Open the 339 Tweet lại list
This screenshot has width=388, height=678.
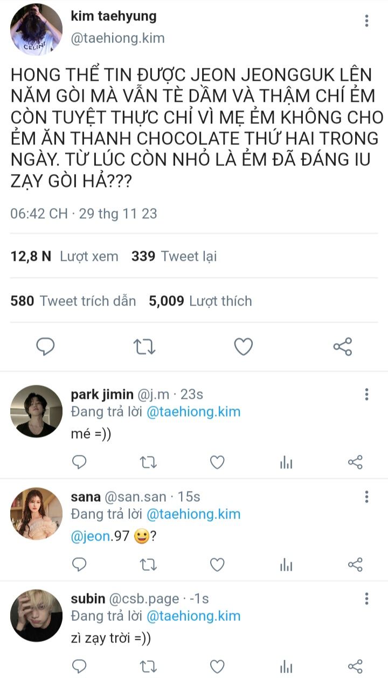174,256
